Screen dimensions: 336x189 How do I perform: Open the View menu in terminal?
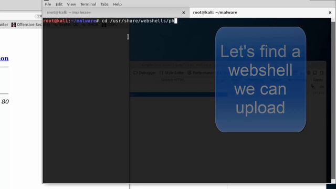71,4
